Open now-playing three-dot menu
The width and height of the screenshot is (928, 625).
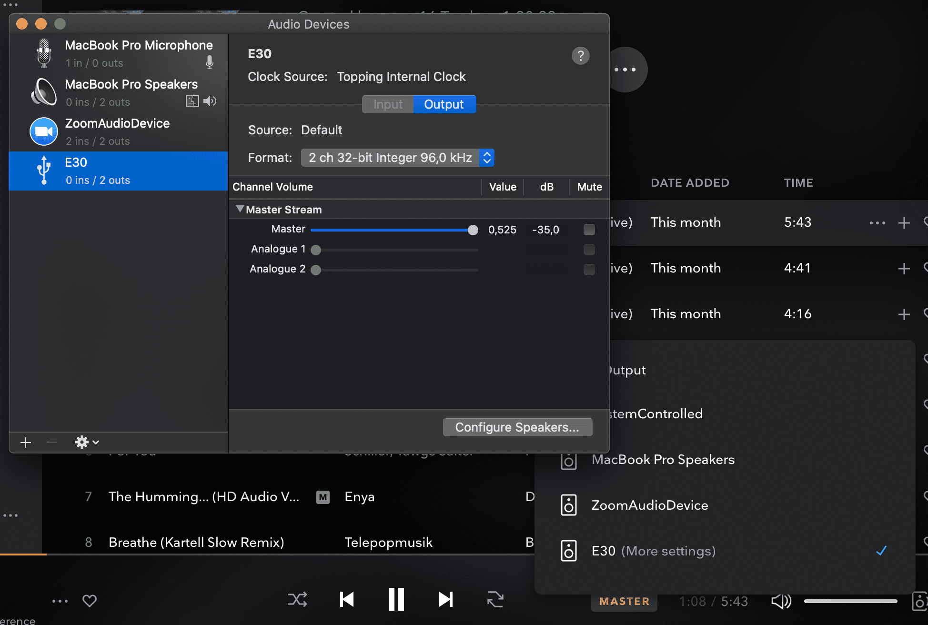(x=60, y=601)
